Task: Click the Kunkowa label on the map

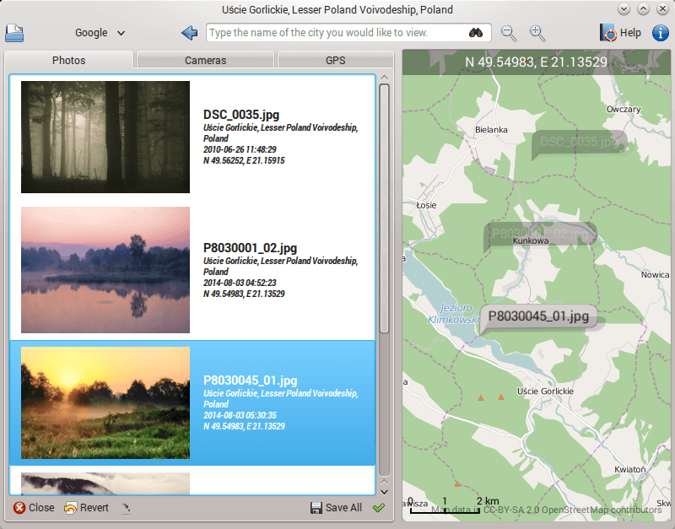Action: [531, 241]
